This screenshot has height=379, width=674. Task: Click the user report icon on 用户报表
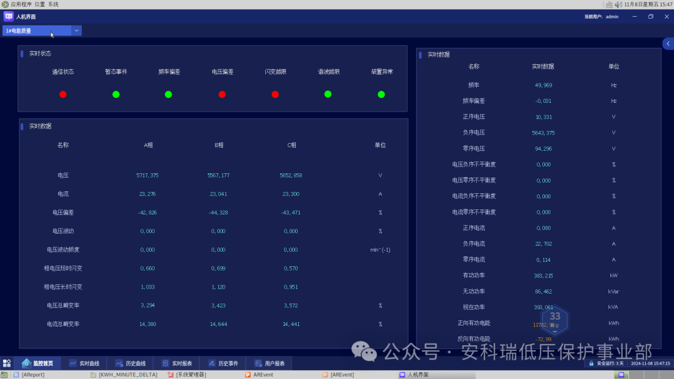tap(258, 363)
